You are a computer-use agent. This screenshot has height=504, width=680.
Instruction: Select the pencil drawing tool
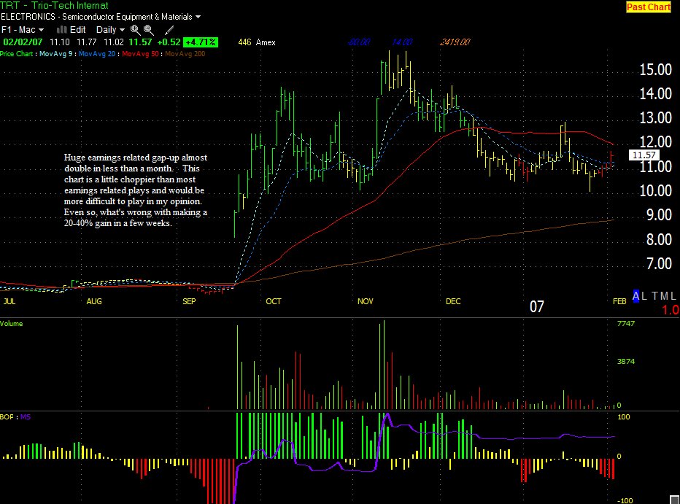(x=169, y=30)
